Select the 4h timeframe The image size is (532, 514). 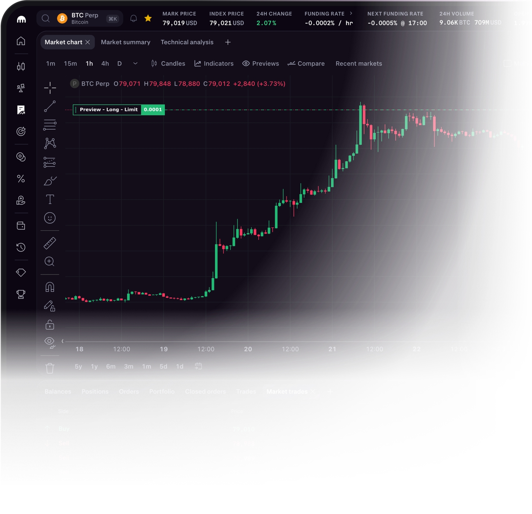pyautogui.click(x=105, y=63)
